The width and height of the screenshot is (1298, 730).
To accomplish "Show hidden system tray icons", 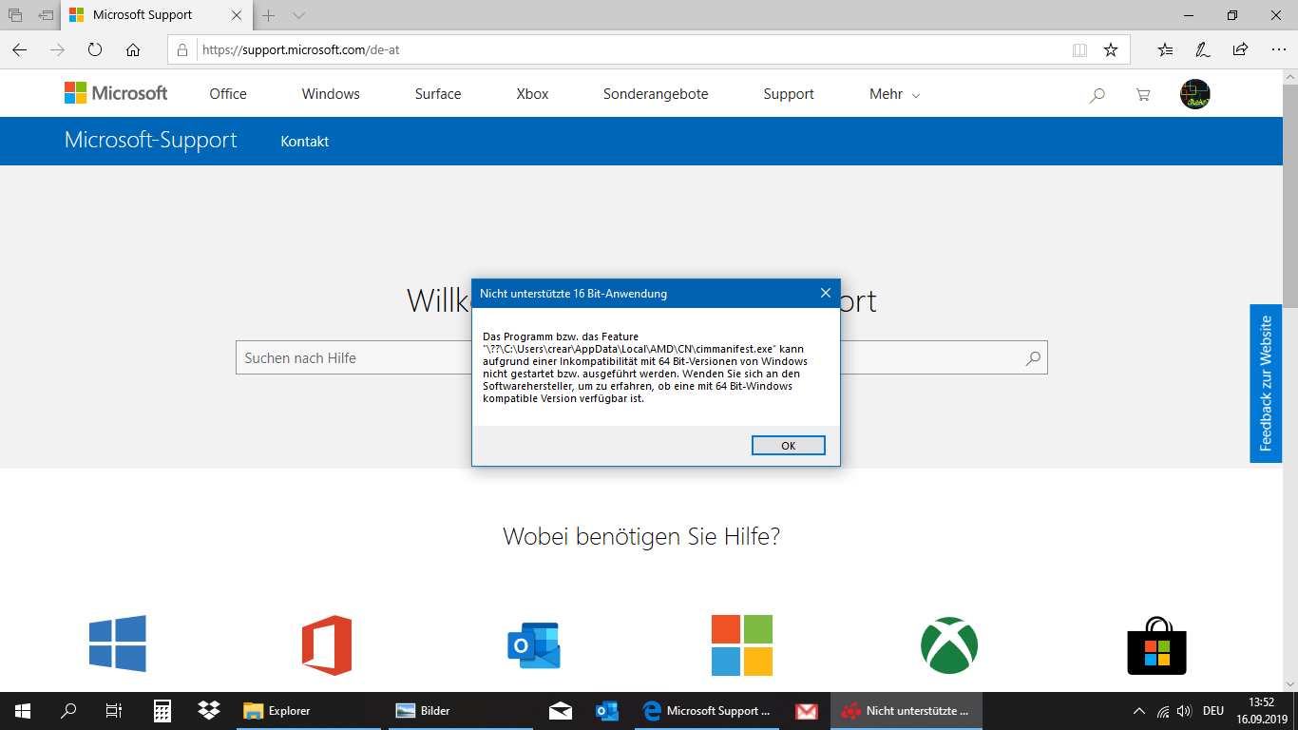I will 1139,711.
